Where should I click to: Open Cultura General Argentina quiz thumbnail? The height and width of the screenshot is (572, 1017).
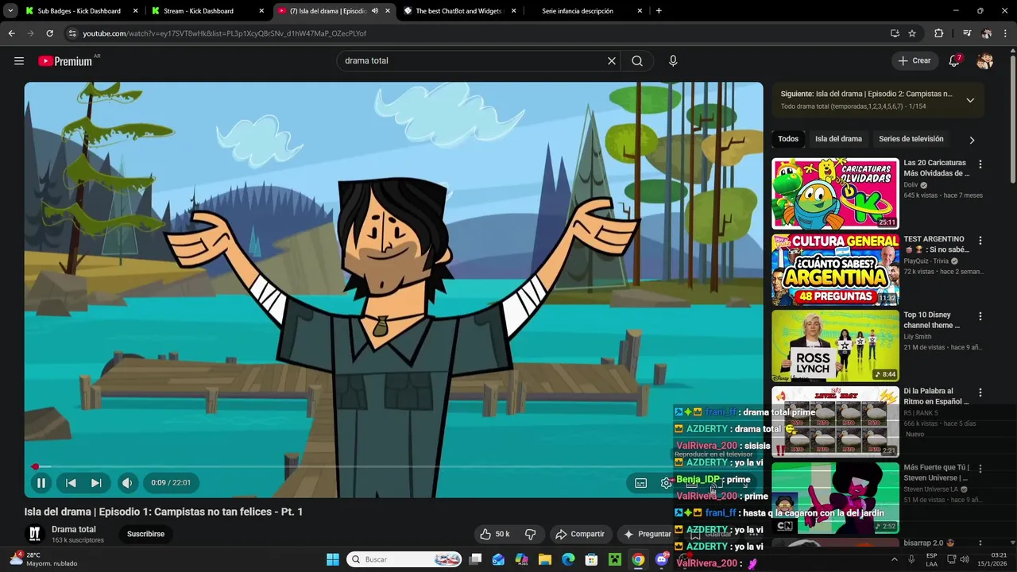835,270
